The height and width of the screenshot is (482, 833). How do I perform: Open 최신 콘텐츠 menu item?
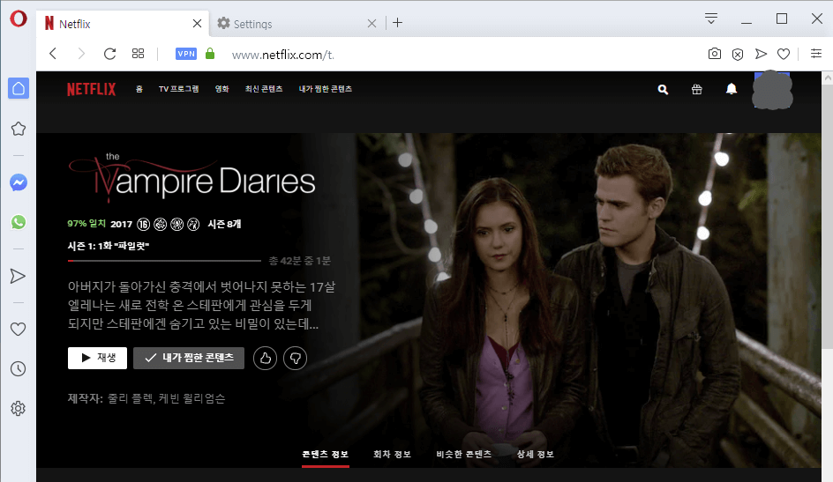click(264, 89)
